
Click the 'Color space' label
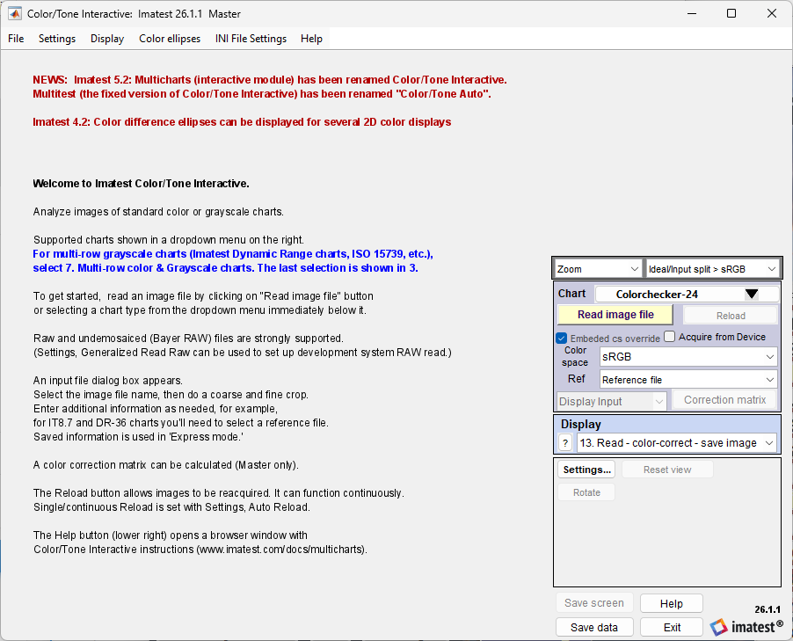[x=575, y=356]
